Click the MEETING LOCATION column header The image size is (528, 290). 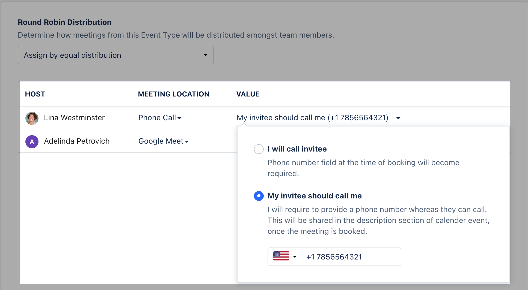[x=174, y=94]
